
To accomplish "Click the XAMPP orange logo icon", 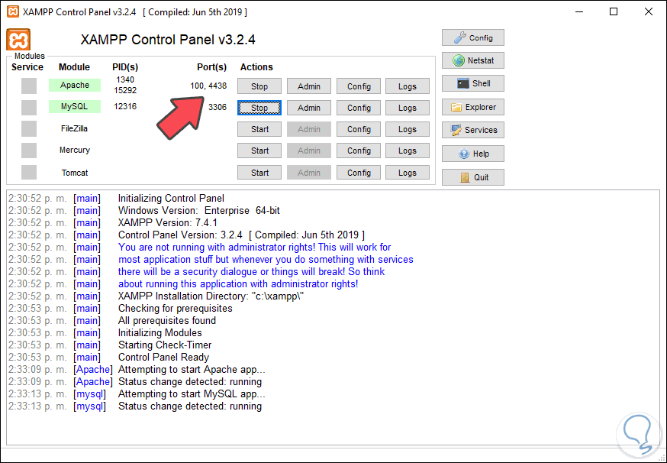I will 18,40.
